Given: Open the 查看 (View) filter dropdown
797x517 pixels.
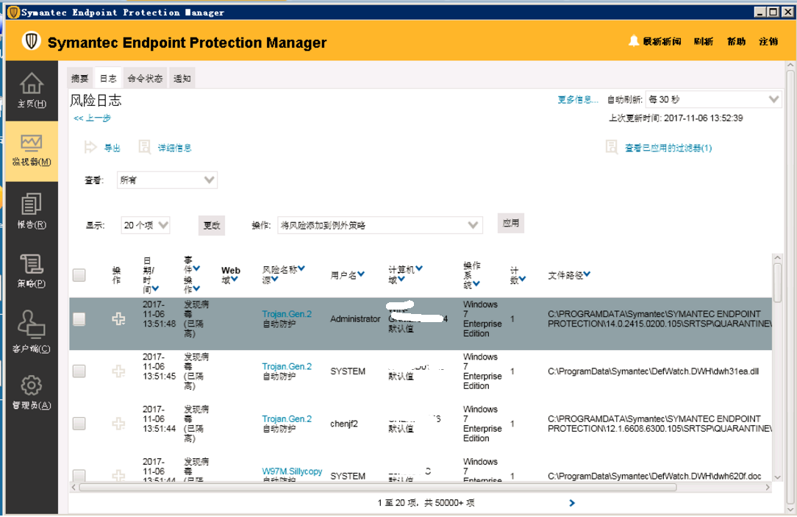Looking at the screenshot, I should click(166, 179).
